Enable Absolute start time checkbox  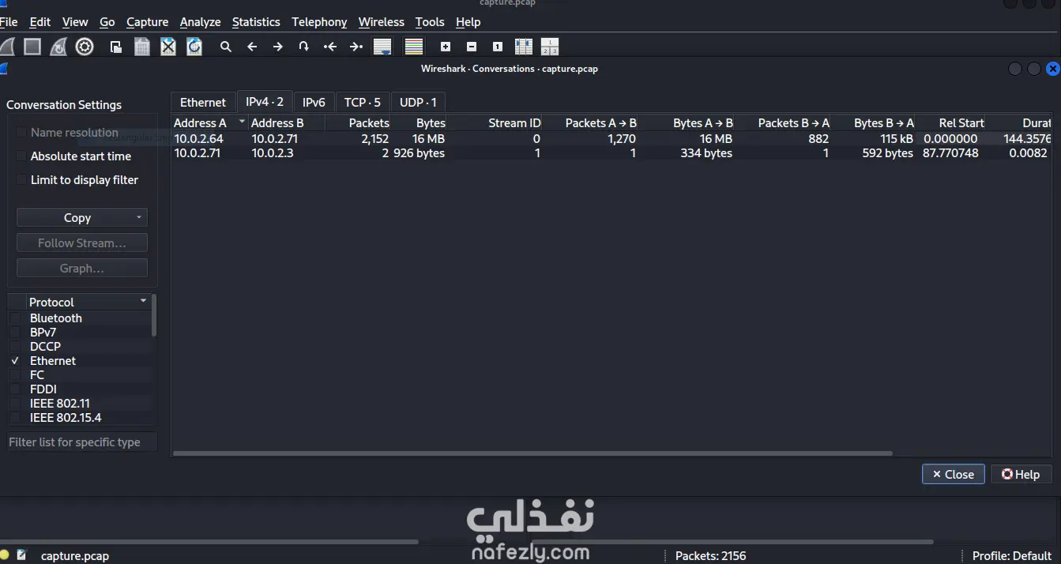pos(21,156)
